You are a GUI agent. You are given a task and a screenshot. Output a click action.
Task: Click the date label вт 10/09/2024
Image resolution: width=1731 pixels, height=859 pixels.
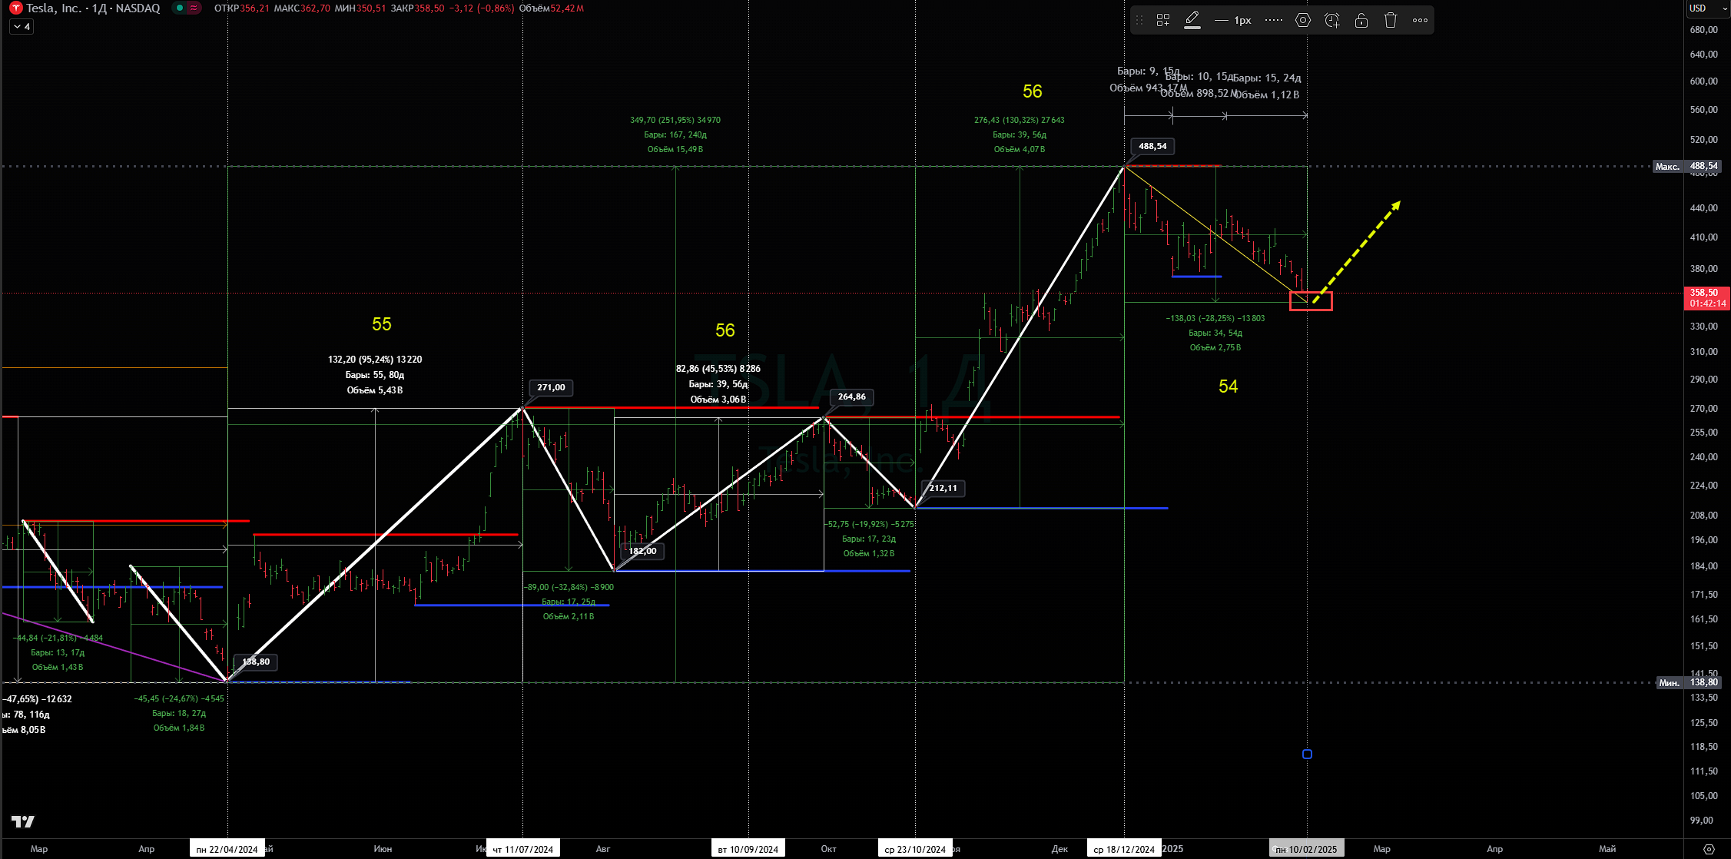click(x=748, y=849)
